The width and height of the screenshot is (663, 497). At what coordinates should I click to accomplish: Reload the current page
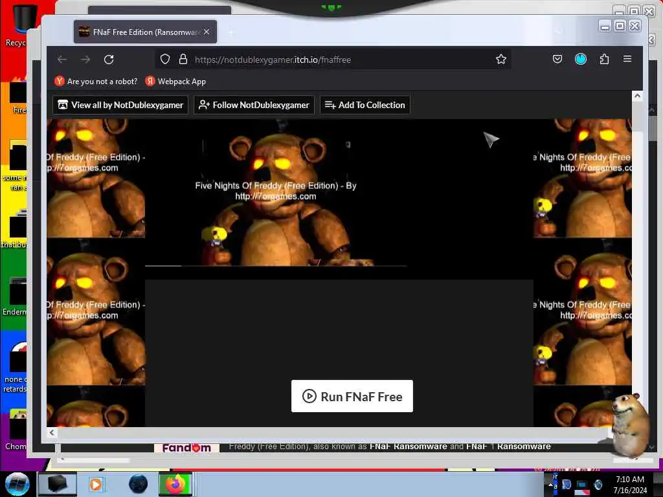[109, 60]
